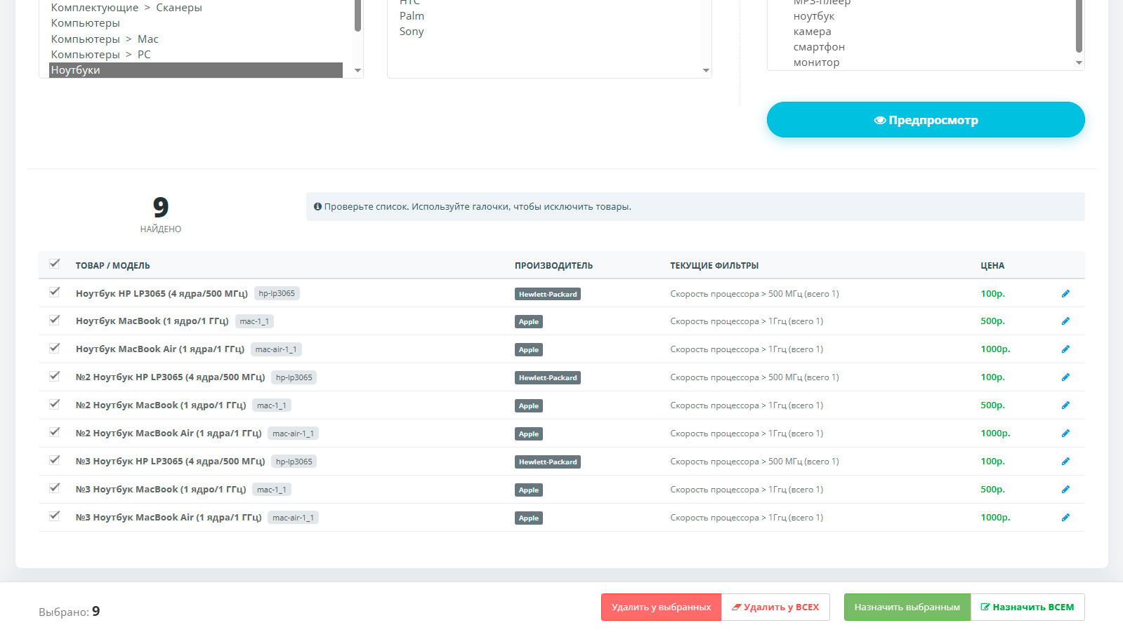Edit №3 Ноутбук MacBook Air pencil icon

click(x=1065, y=518)
